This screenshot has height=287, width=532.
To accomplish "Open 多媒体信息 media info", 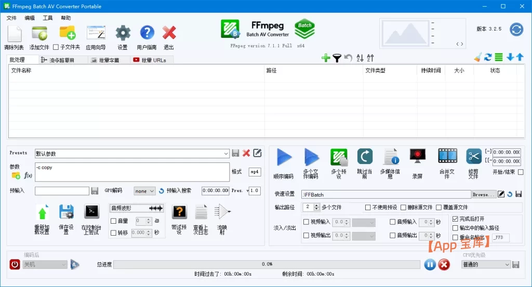I will [x=391, y=157].
